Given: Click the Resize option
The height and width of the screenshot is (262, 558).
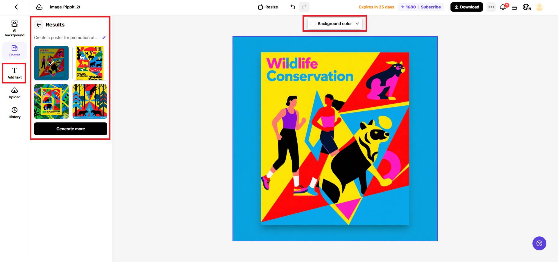Looking at the screenshot, I should coord(268,7).
